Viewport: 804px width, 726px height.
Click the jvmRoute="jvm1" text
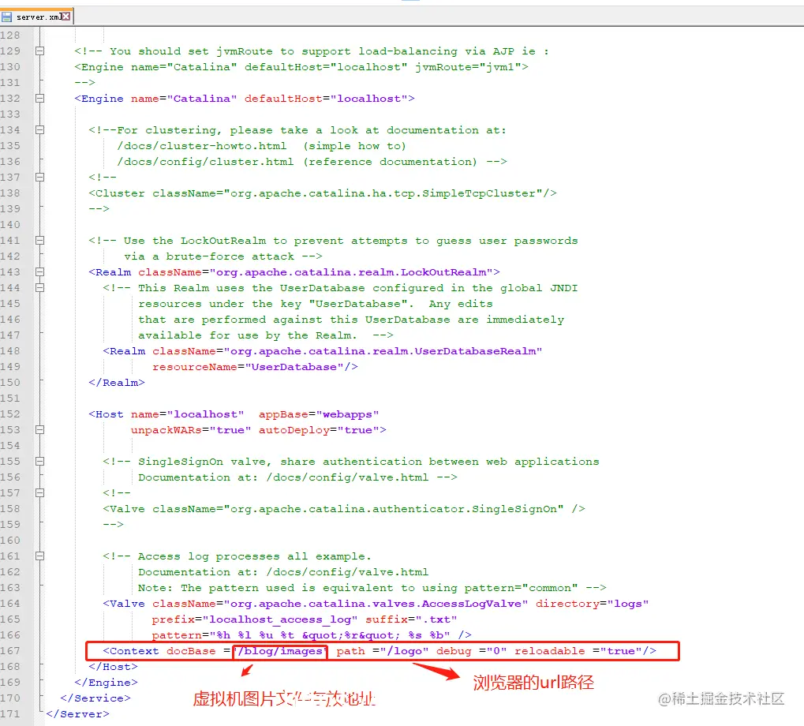(468, 67)
